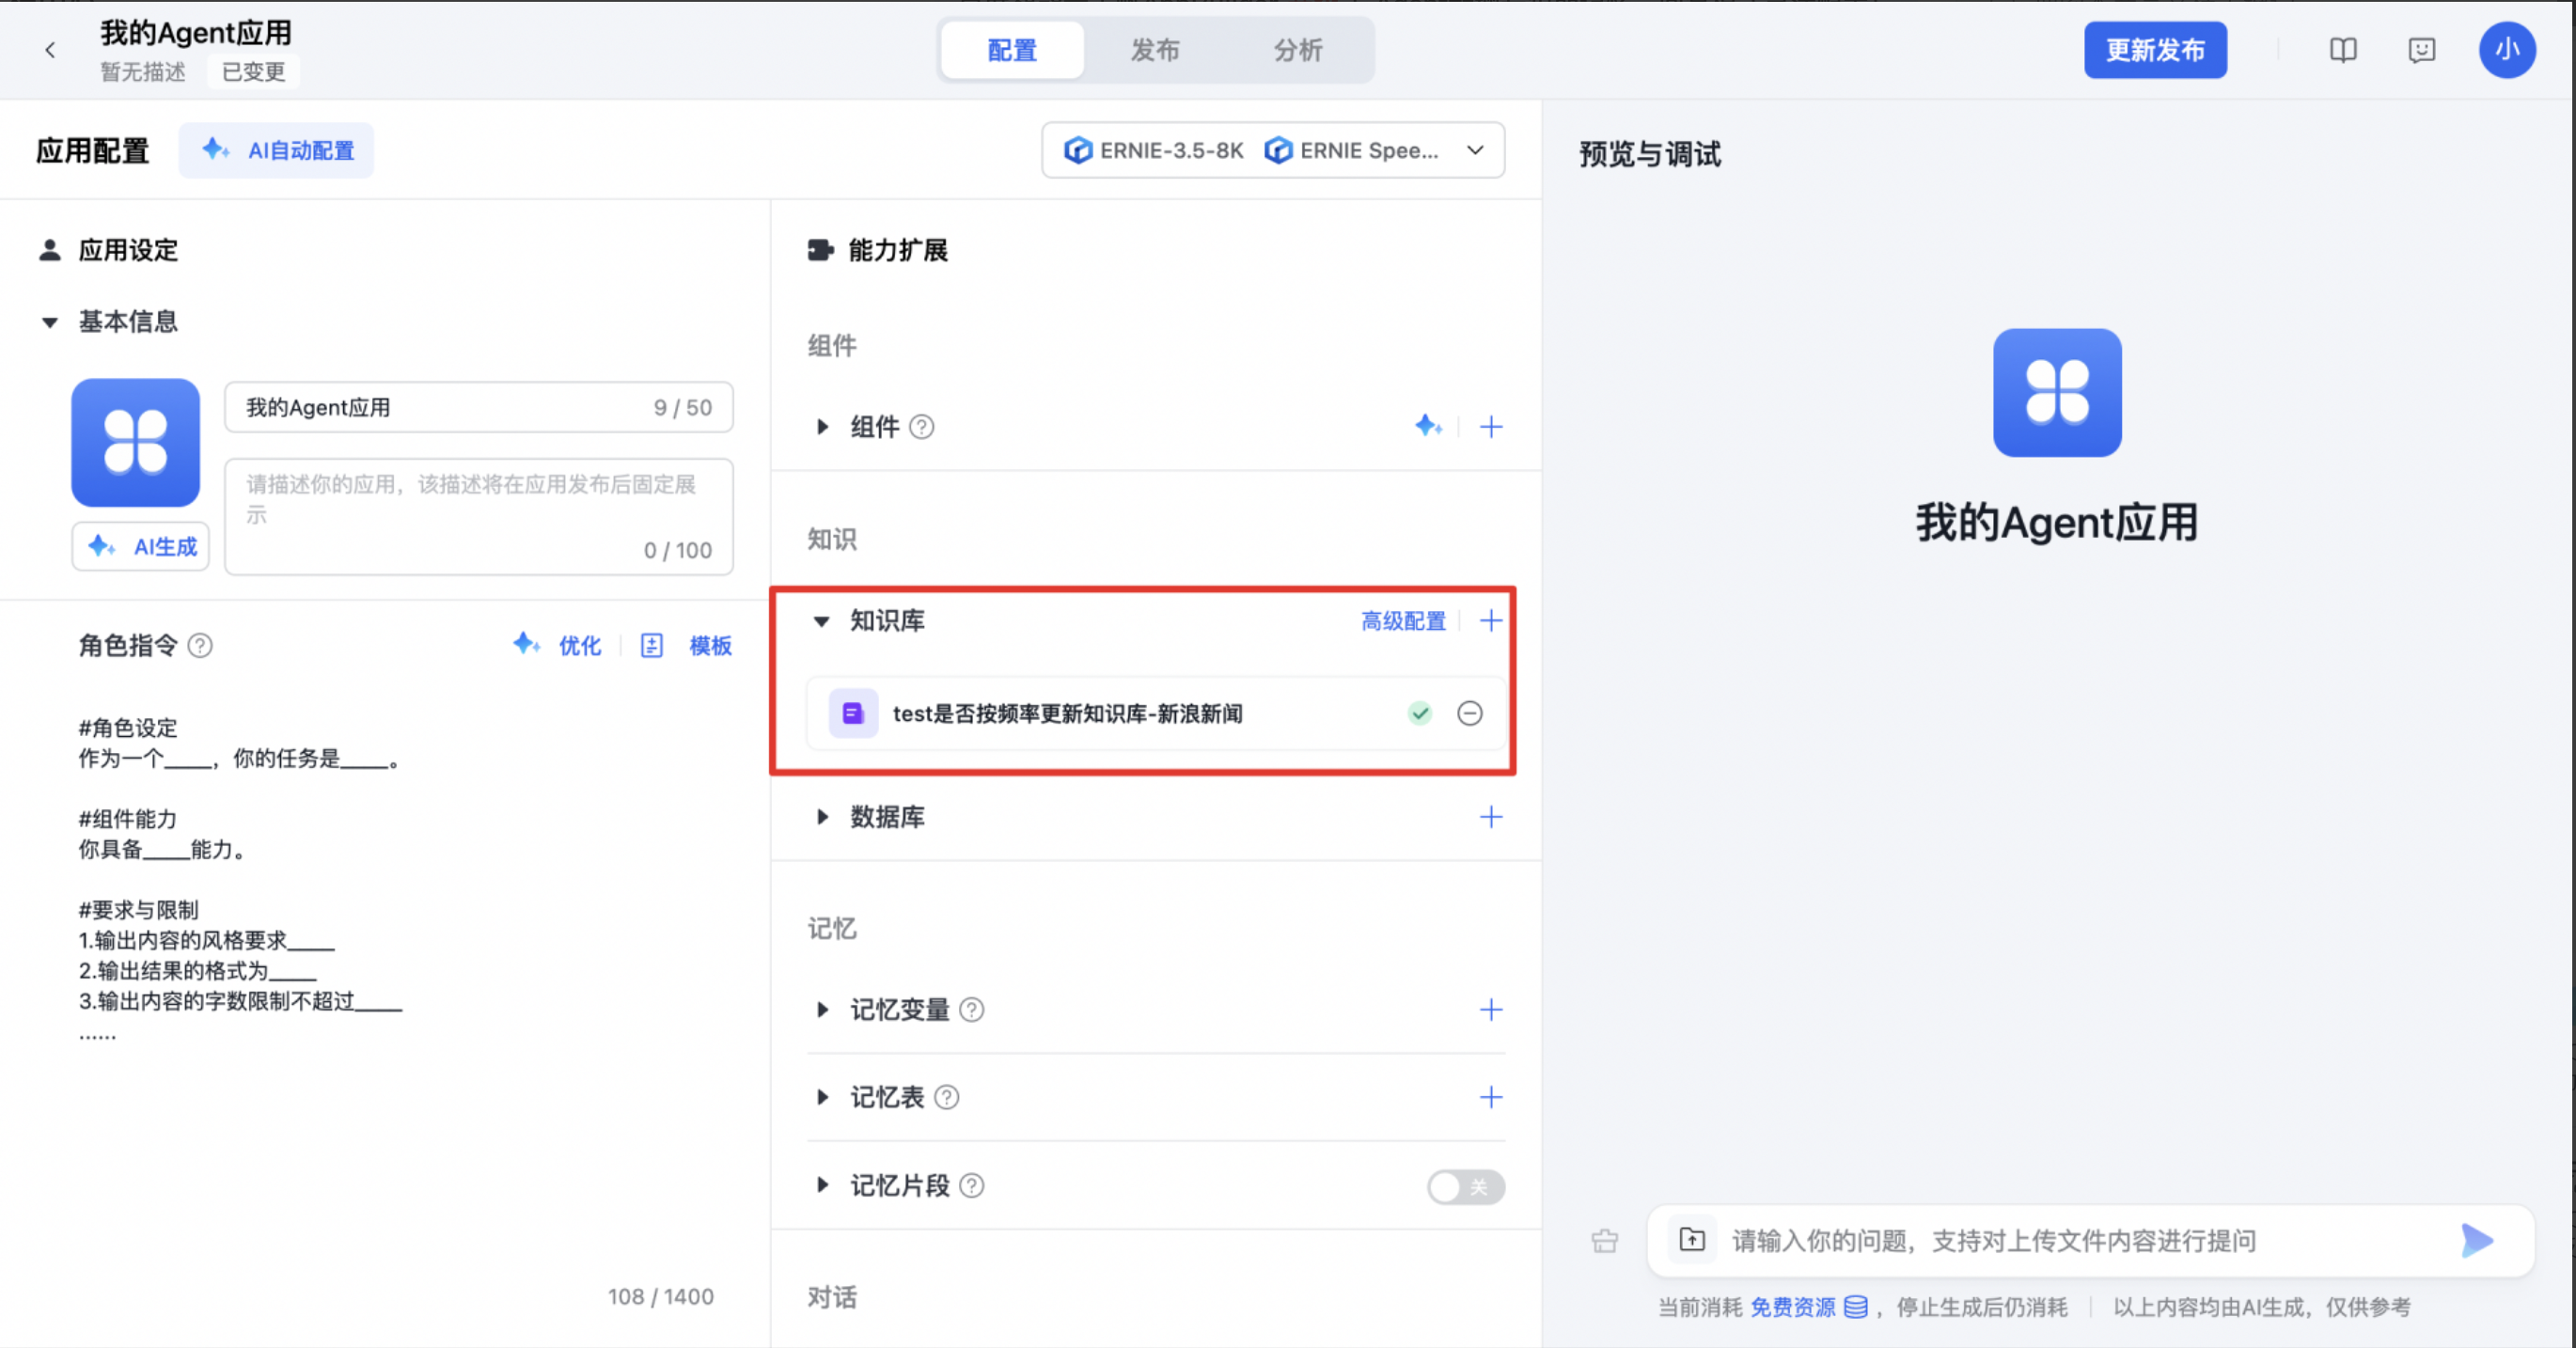This screenshot has width=2576, height=1348.
Task: Add a new 组件 with the plus icon
Action: (1491, 427)
